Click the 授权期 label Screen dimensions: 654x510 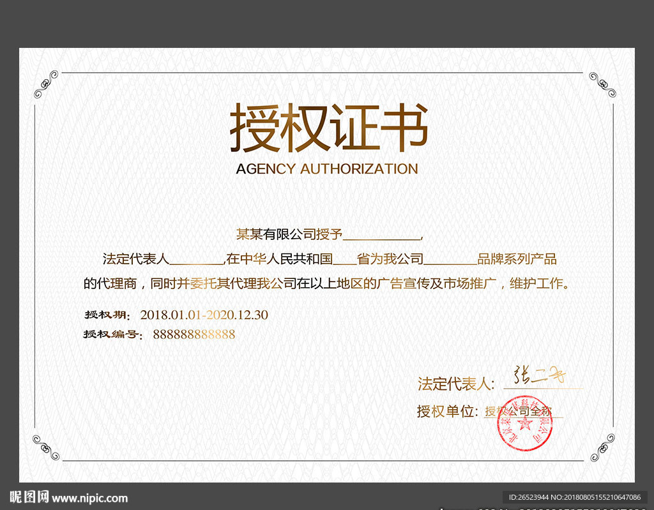click(107, 315)
